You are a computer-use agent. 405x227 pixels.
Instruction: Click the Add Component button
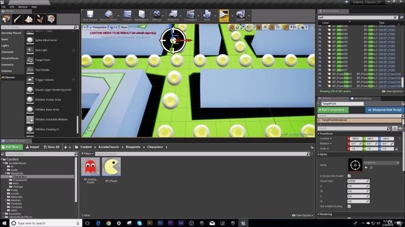333,110
